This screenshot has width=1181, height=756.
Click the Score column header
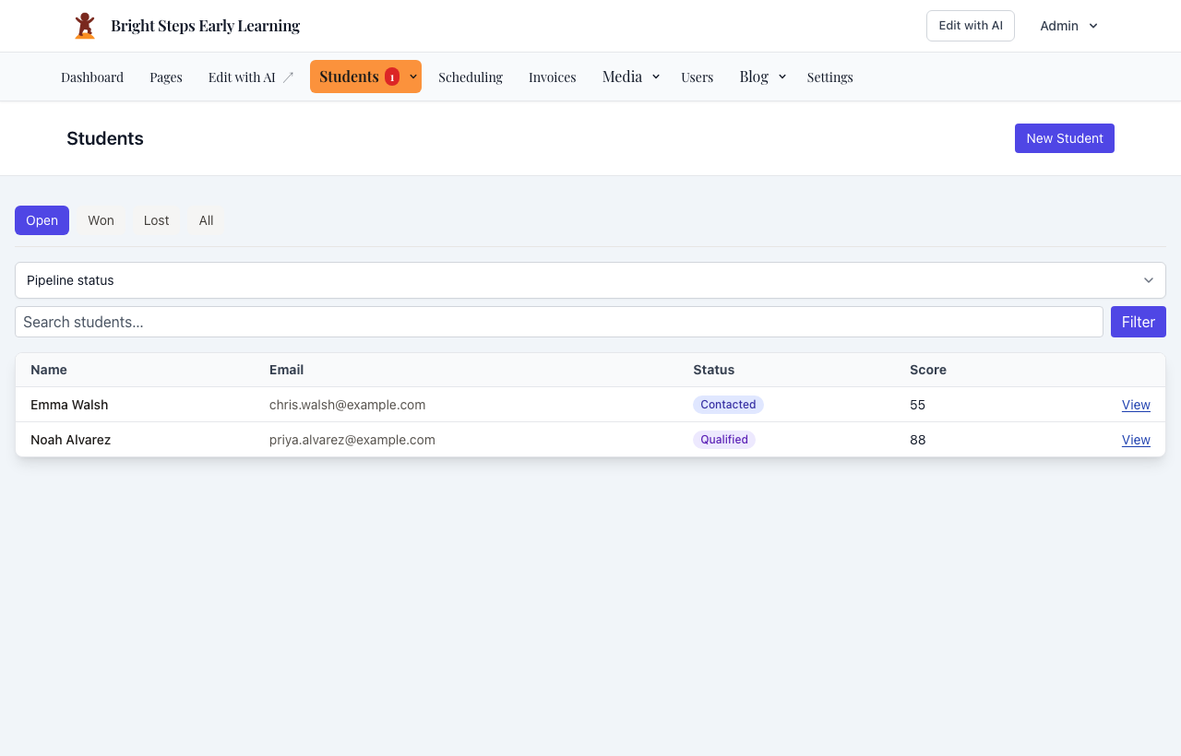928,370
